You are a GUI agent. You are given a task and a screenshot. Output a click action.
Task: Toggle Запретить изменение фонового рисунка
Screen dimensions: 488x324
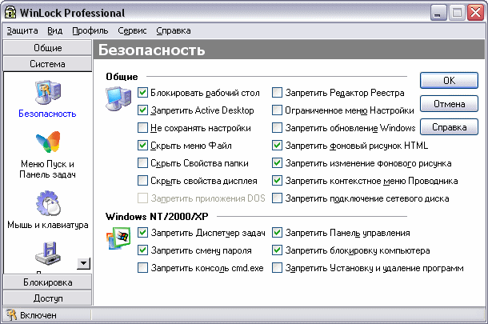point(277,162)
